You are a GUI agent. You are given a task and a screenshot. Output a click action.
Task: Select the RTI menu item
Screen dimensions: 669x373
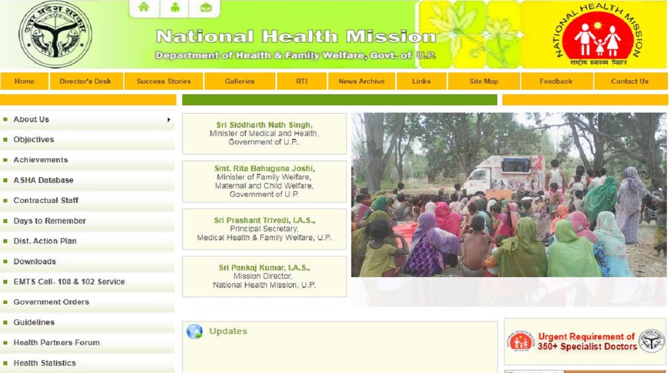302,81
